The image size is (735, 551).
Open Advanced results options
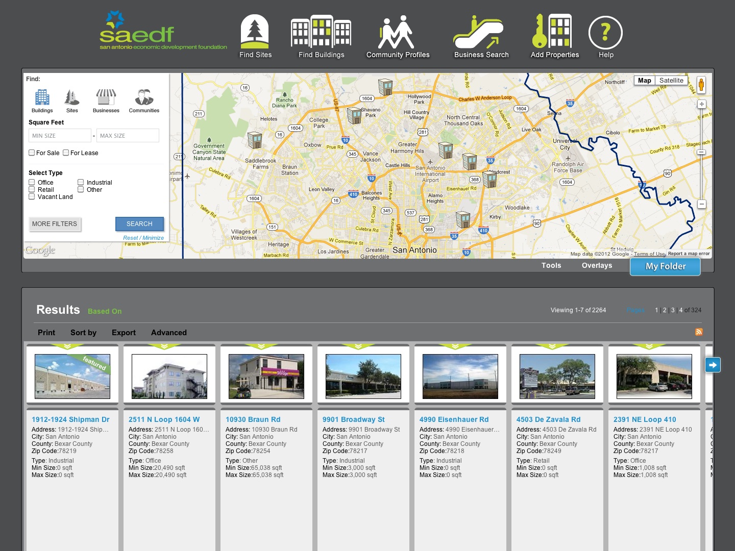169,333
